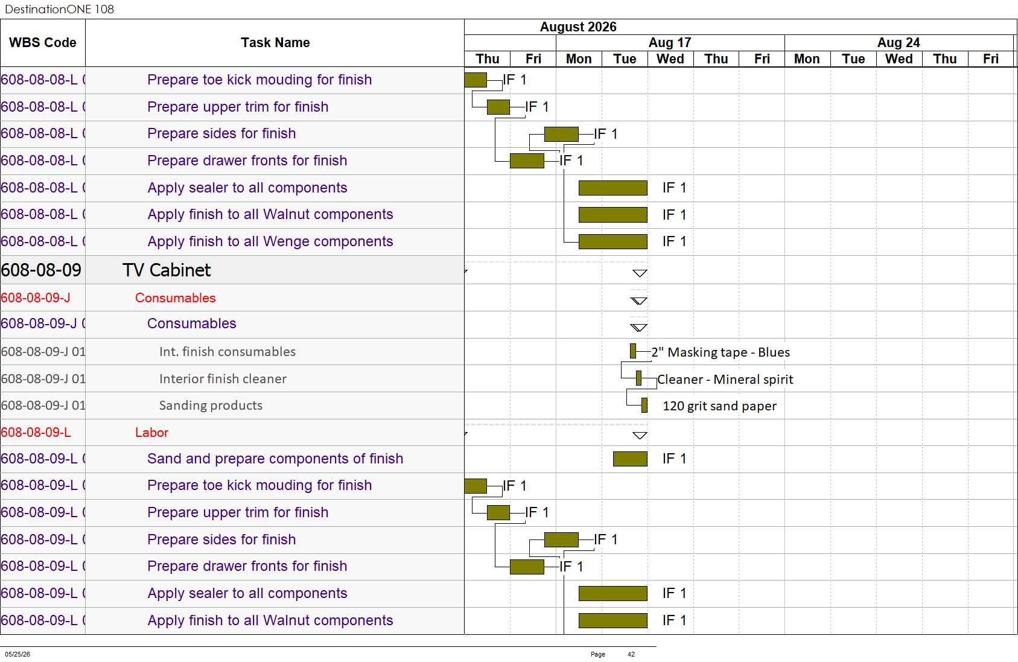Viewport: 1018px width, 662px height.
Task: Select the Interior finish cleaner task
Action: tap(223, 379)
